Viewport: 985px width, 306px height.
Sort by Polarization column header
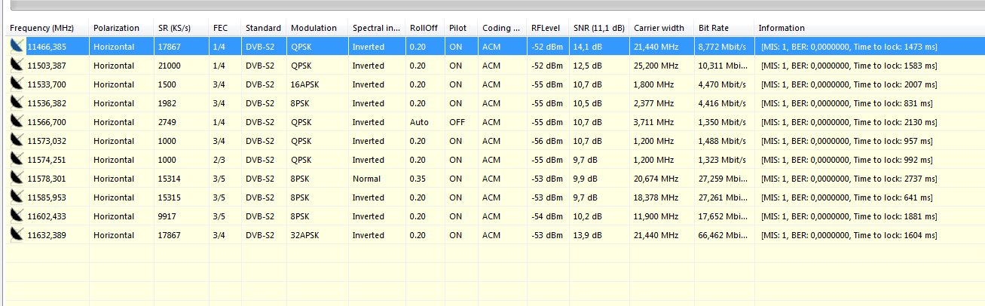click(x=122, y=28)
